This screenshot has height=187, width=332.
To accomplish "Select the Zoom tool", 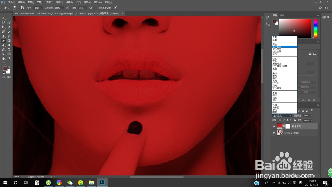I will pos(9,59).
